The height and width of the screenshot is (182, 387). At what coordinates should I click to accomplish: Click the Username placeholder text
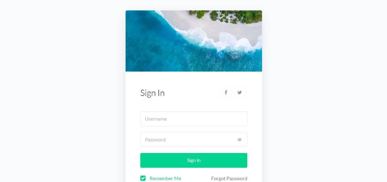coord(156,119)
